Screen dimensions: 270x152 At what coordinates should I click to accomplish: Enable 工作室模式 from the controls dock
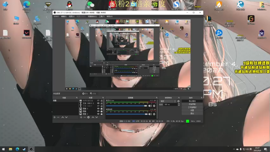(192, 107)
